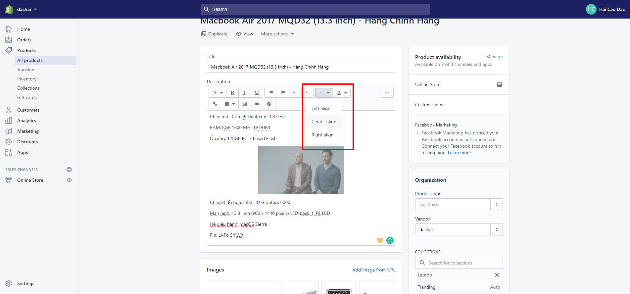The image size is (630, 294).
Task: Open Collections under Products
Action: point(28,88)
